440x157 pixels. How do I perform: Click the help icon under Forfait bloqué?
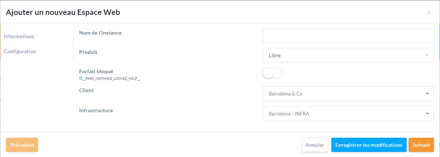click(x=81, y=79)
